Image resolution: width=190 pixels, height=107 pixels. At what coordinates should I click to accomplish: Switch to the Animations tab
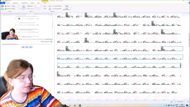15,3
